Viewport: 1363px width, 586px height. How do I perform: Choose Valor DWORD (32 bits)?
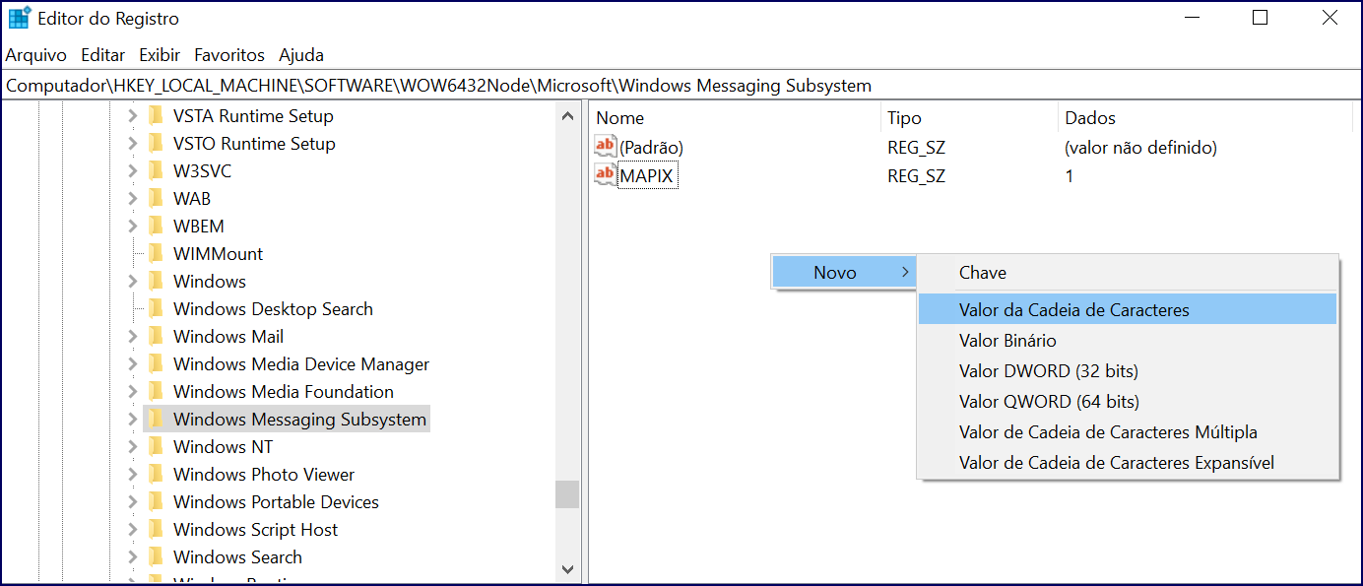(1127, 371)
